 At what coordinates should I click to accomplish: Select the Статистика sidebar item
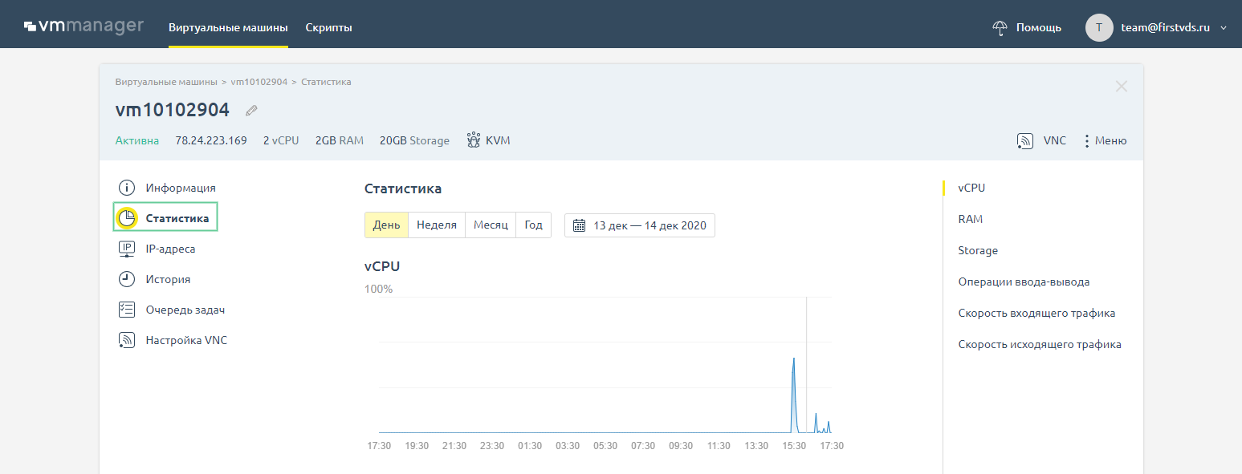(x=165, y=218)
